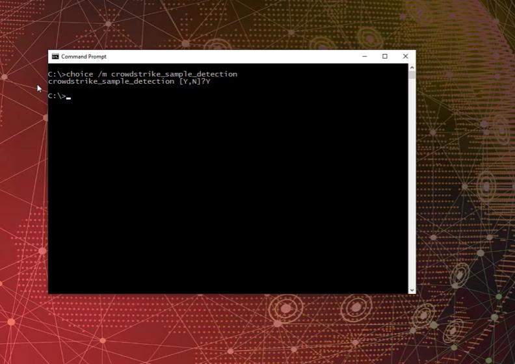Click the '[Y,N]?Y' output line
The height and width of the screenshot is (364, 515).
[x=129, y=81]
